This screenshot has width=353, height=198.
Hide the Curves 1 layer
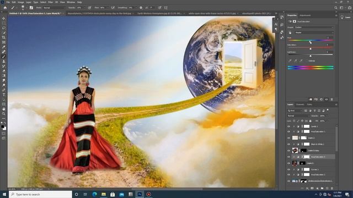289,169
